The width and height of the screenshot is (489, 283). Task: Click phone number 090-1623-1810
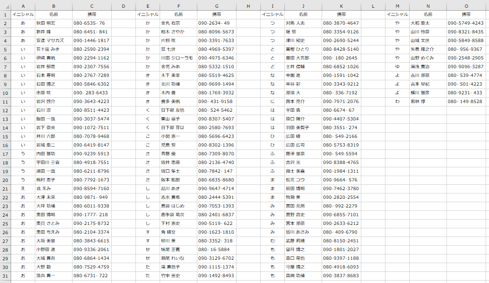[x=217, y=232]
